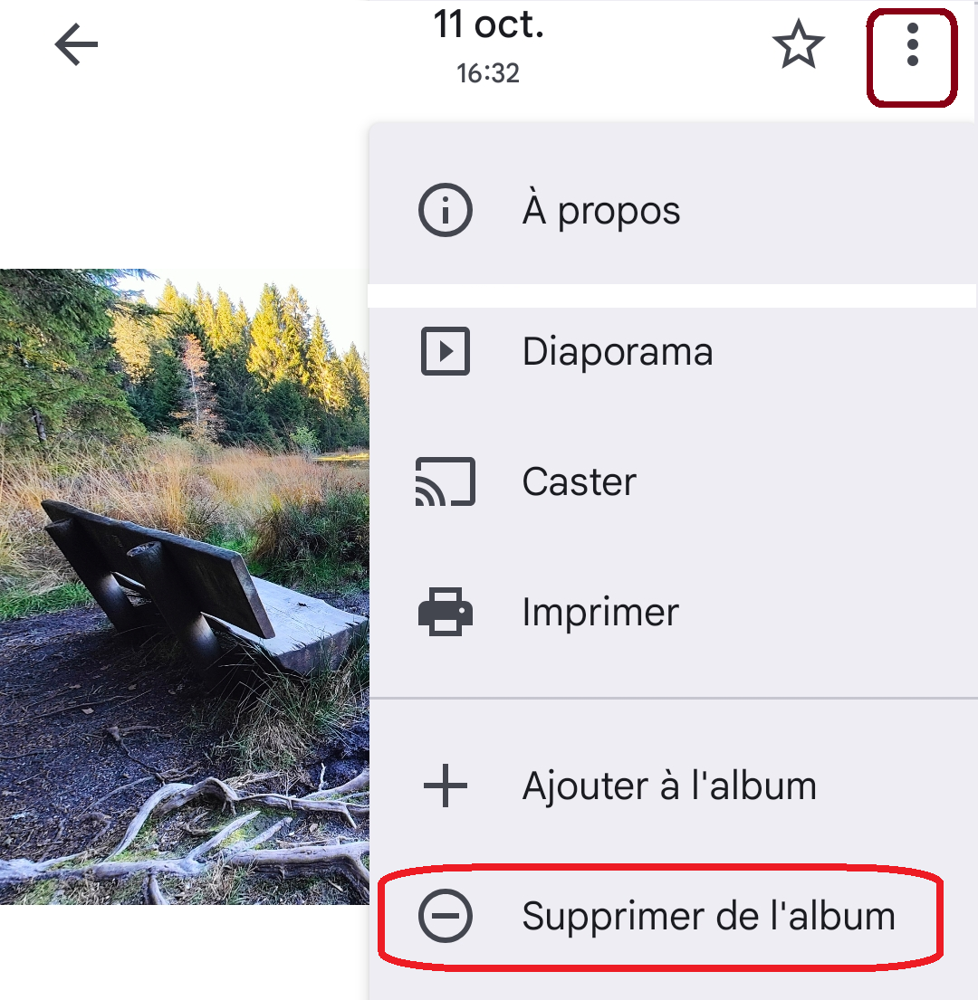Screen dimensions: 978x1000
Task: Select the À propos menu entry
Action: tap(673, 210)
